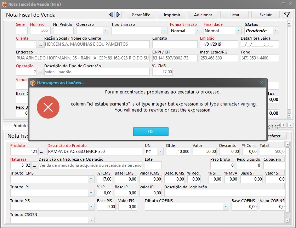Open the Cliente lookup ellipsis button
Image resolution: width=296 pixels, height=228 pixels.
click(x=40, y=44)
